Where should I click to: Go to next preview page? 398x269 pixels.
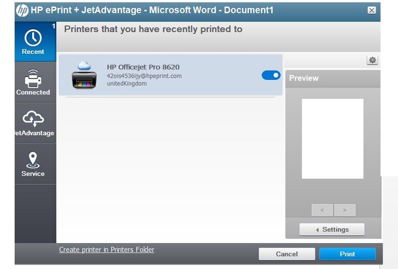345,210
